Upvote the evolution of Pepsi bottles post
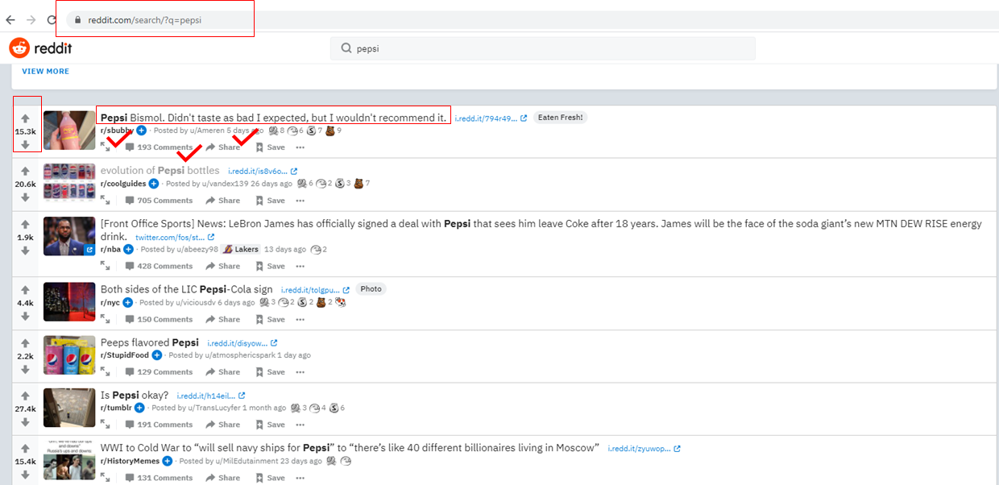The width and height of the screenshot is (999, 485). tap(25, 171)
